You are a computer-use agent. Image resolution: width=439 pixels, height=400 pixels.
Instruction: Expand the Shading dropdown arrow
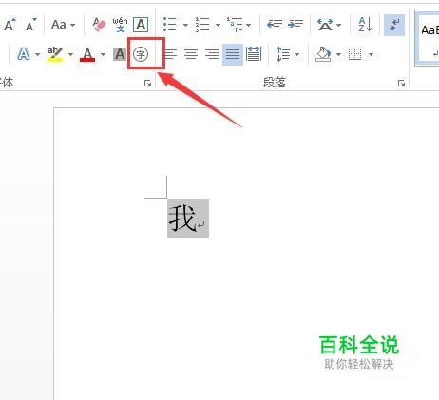[x=338, y=54]
